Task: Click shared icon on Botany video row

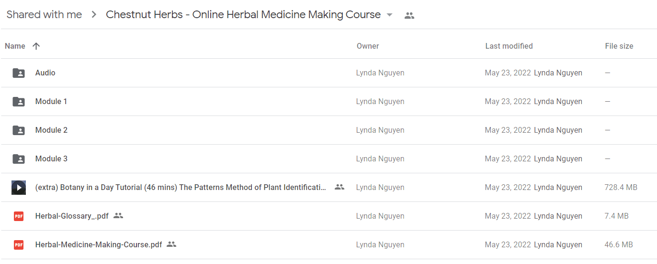Action: click(x=340, y=187)
